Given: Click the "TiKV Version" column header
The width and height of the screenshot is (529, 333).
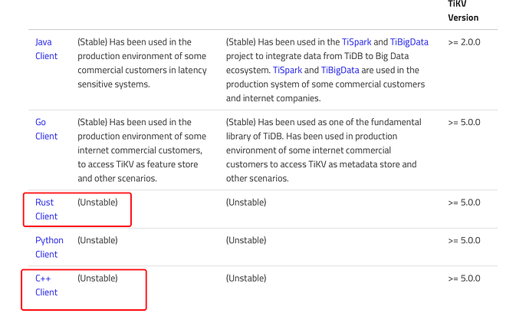Looking at the screenshot, I should click(x=463, y=12).
